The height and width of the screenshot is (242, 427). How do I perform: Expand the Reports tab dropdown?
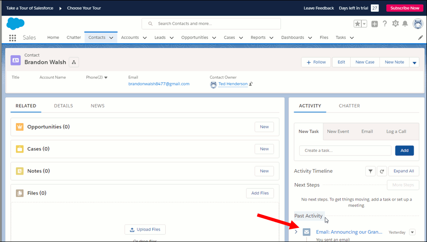click(x=271, y=38)
